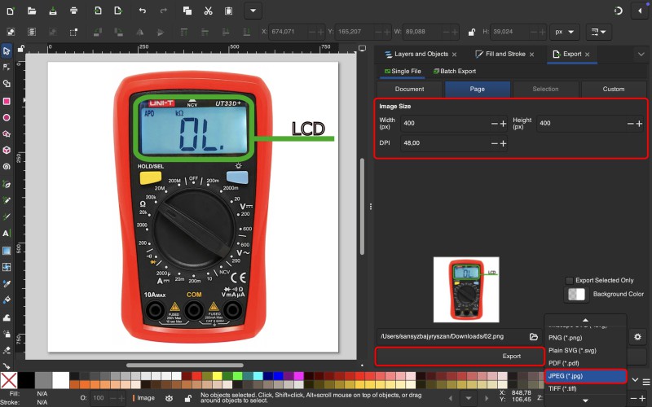The width and height of the screenshot is (652, 407).
Task: Choose the Ellipse tool
Action: (x=7, y=117)
